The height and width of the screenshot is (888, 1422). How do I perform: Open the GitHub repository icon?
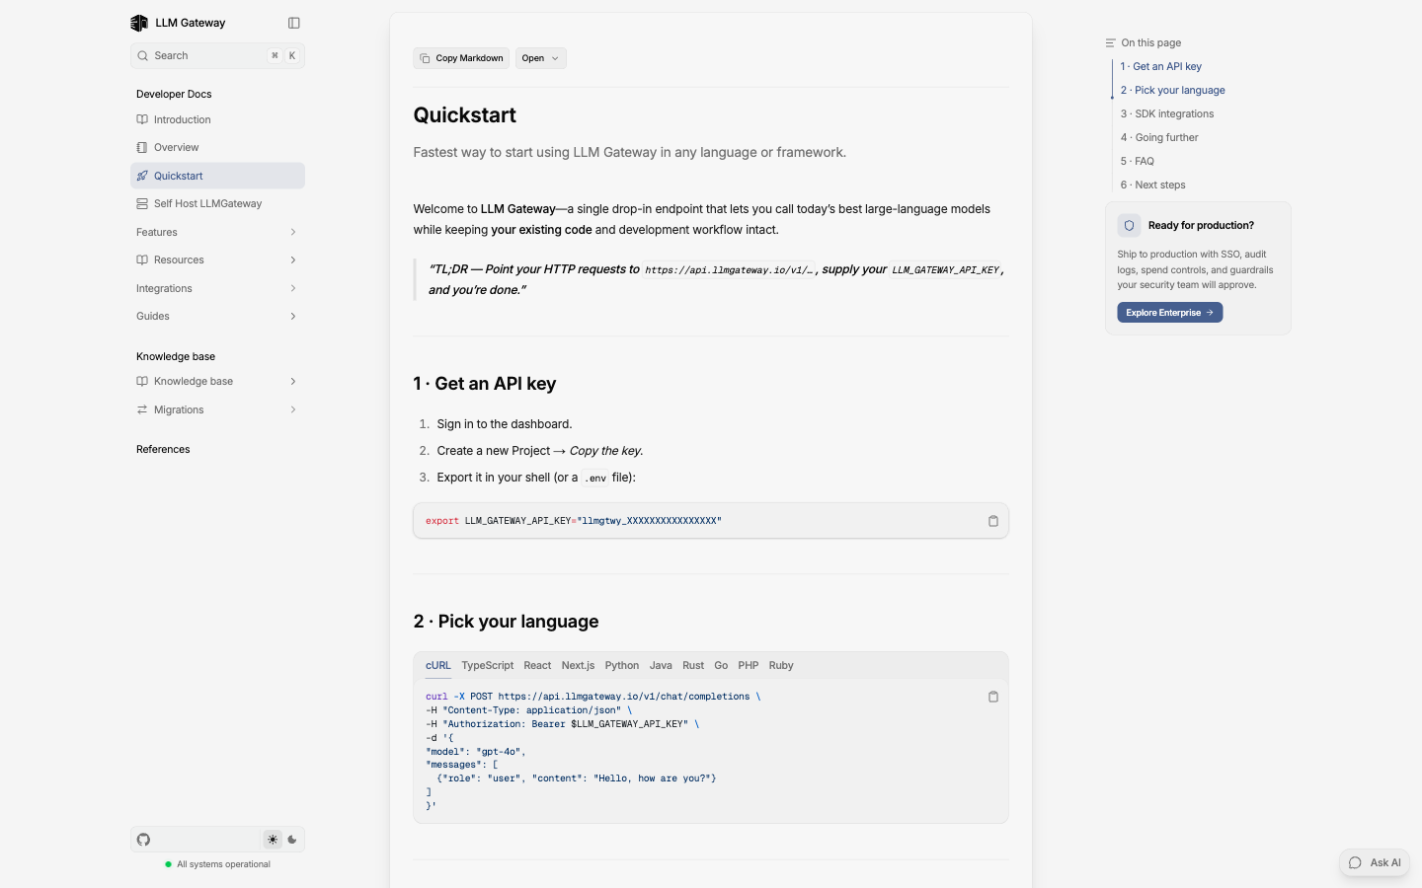coord(144,840)
